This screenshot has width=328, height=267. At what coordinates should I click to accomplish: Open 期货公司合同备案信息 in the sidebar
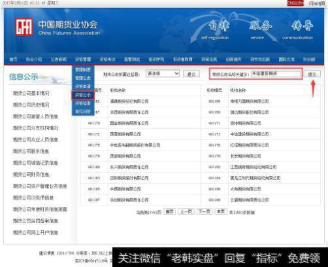click(35, 221)
